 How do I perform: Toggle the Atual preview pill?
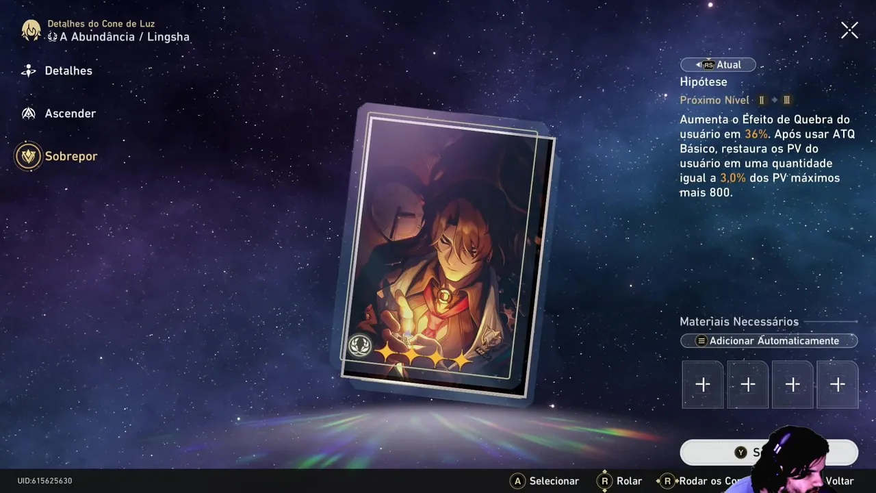coord(718,64)
